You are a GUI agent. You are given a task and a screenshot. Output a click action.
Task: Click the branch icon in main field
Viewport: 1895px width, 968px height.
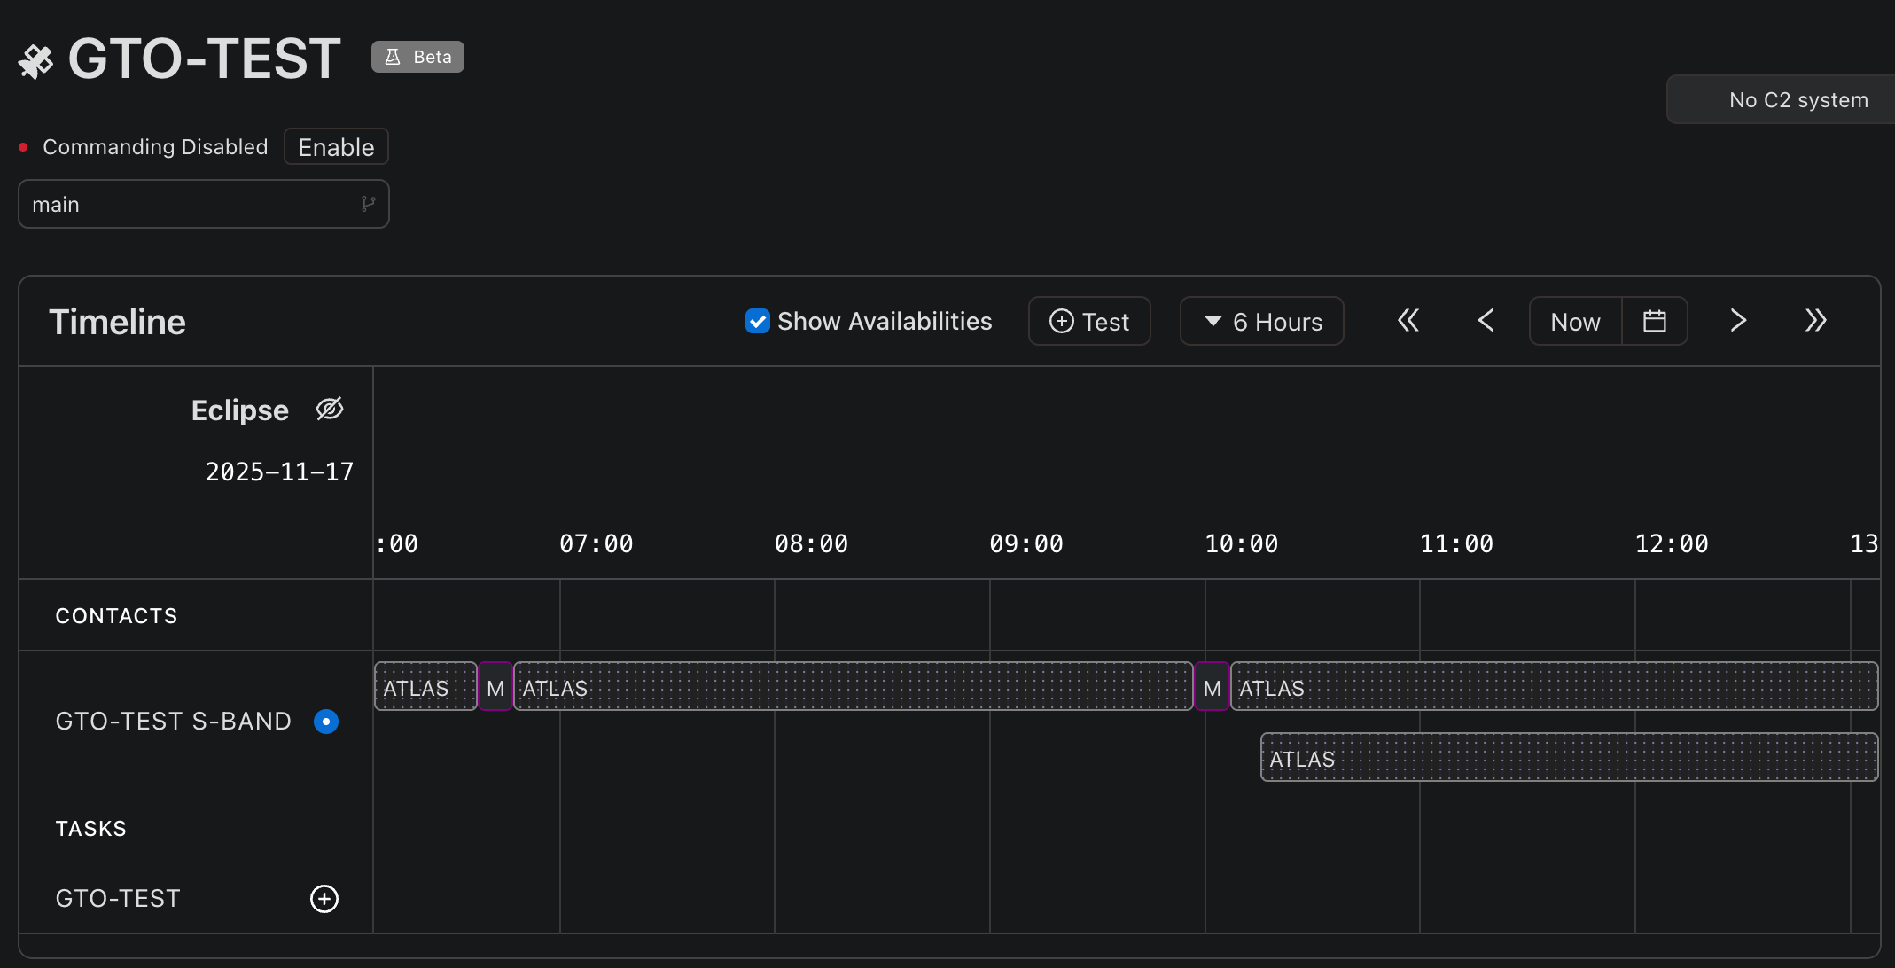point(368,205)
